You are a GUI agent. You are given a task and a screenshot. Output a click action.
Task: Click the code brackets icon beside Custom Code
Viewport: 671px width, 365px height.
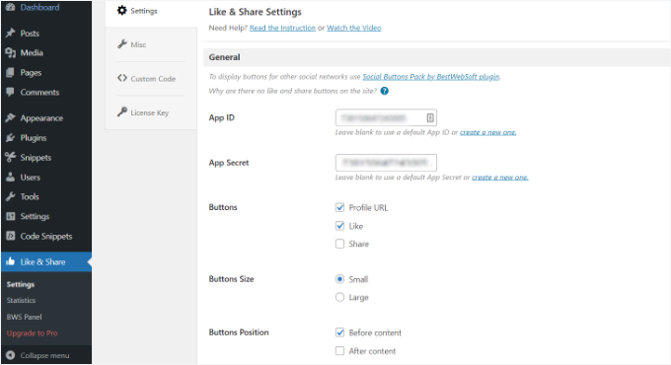point(122,78)
